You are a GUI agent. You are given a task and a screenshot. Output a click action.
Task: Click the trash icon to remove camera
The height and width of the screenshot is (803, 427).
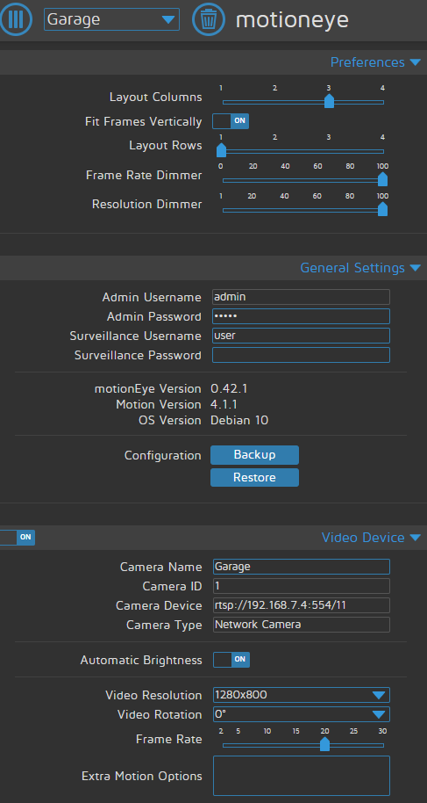[x=208, y=19]
